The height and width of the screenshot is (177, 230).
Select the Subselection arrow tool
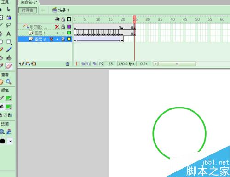[x=9, y=10]
